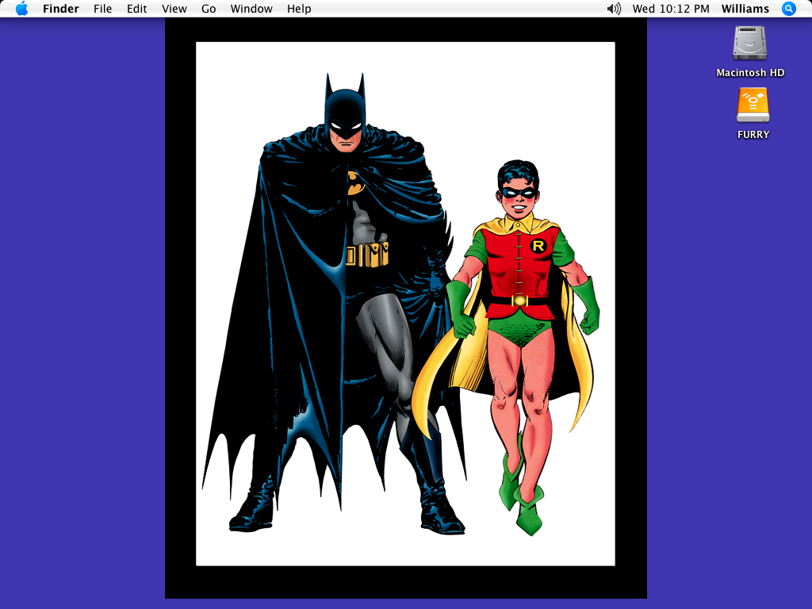Open the Finder application menu
Screen dimensions: 812x609
(x=60, y=9)
